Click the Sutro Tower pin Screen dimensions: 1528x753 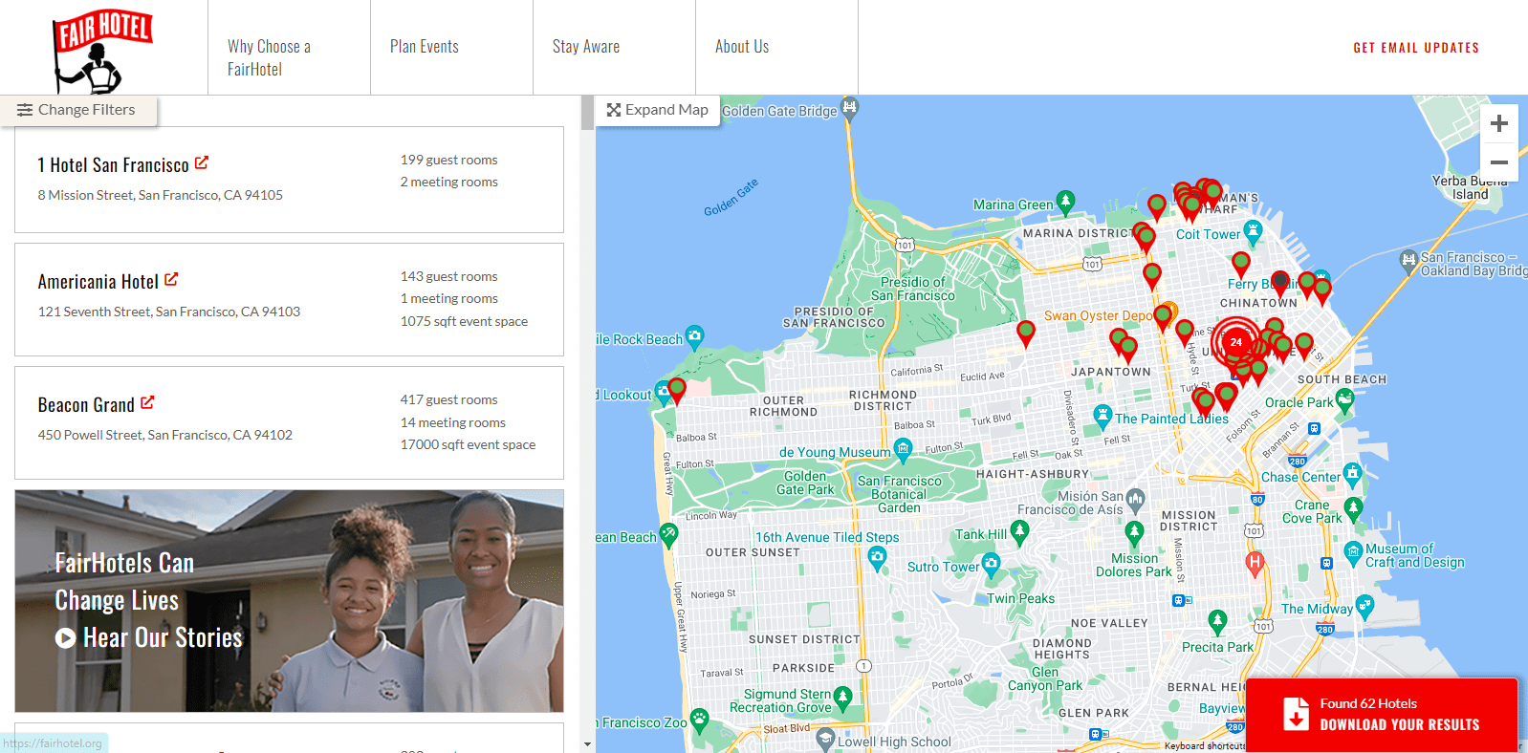point(992,564)
